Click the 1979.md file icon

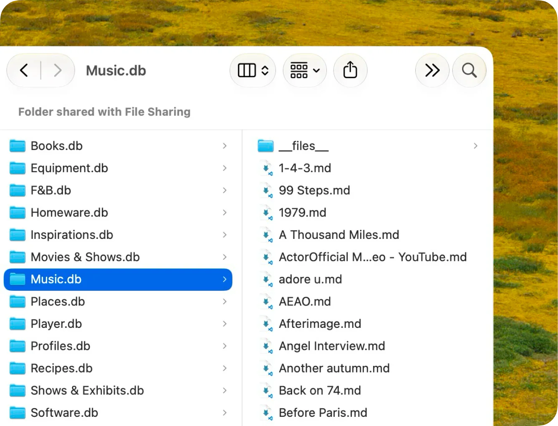pos(266,213)
